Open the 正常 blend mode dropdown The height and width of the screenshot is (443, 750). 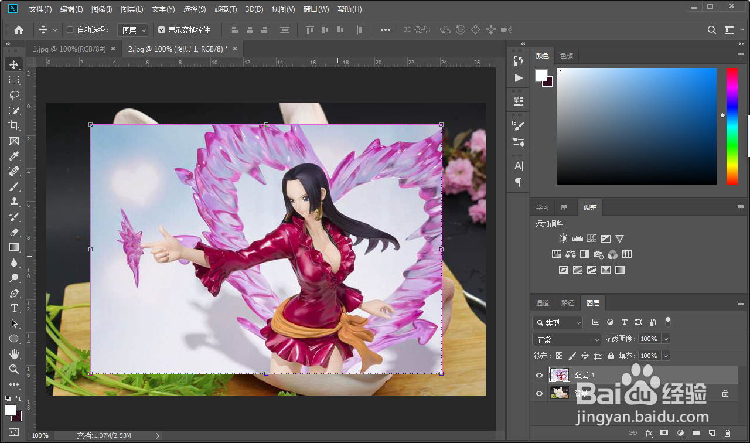tap(567, 339)
